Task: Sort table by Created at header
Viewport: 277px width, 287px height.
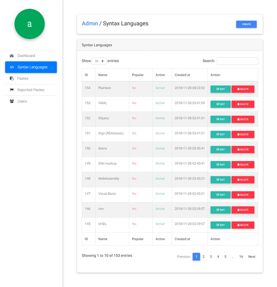Action: tap(182, 75)
